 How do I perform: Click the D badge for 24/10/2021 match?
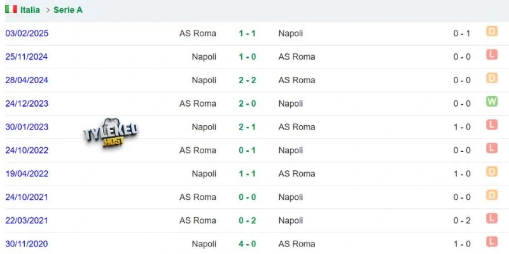[491, 195]
